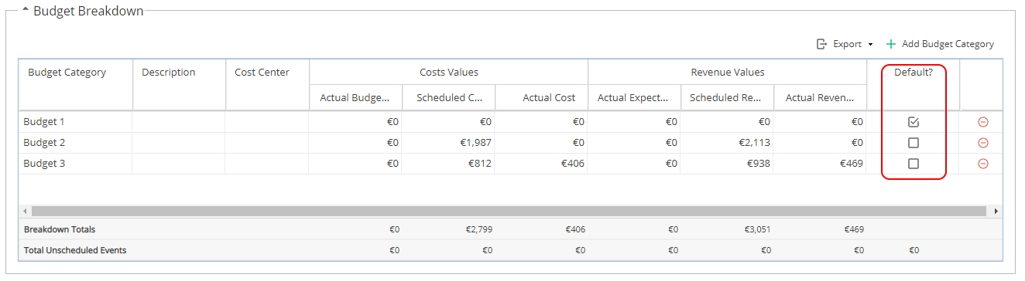Click the Export icon
Image resolution: width=1025 pixels, height=281 pixels.
point(822,44)
